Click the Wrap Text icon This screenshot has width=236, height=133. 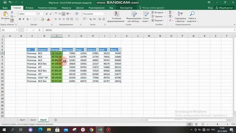tap(77, 14)
